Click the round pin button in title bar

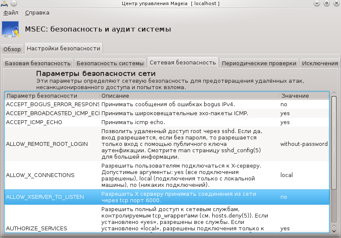pyautogui.click(x=14, y=3)
